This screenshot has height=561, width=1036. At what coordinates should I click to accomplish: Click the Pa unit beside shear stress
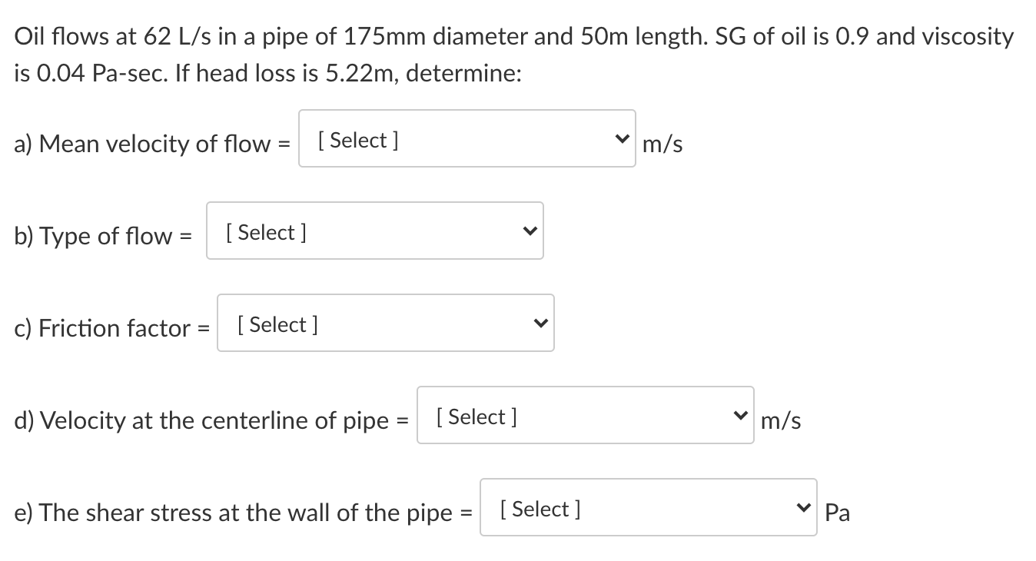point(837,513)
